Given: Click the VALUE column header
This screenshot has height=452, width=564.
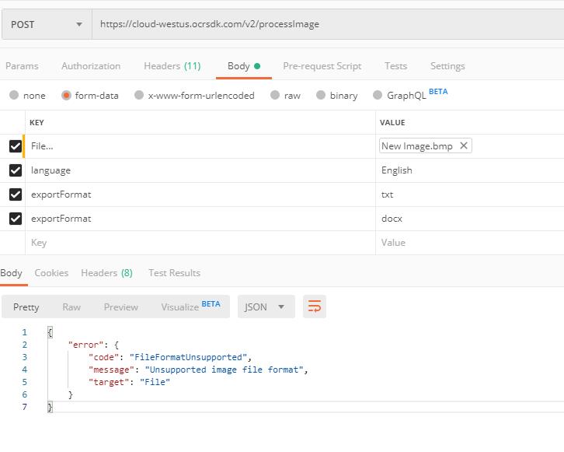Looking at the screenshot, I should click(392, 122).
